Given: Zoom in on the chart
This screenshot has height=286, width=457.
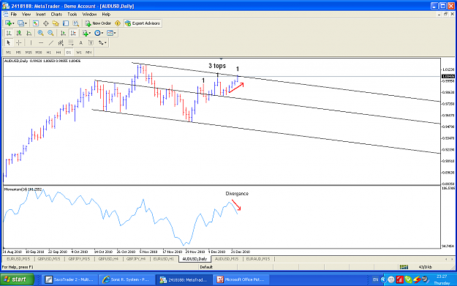Looking at the screenshot, I should coord(40,33).
